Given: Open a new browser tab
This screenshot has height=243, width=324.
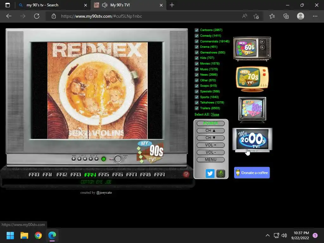Looking at the screenshot, I should pyautogui.click(x=172, y=5).
